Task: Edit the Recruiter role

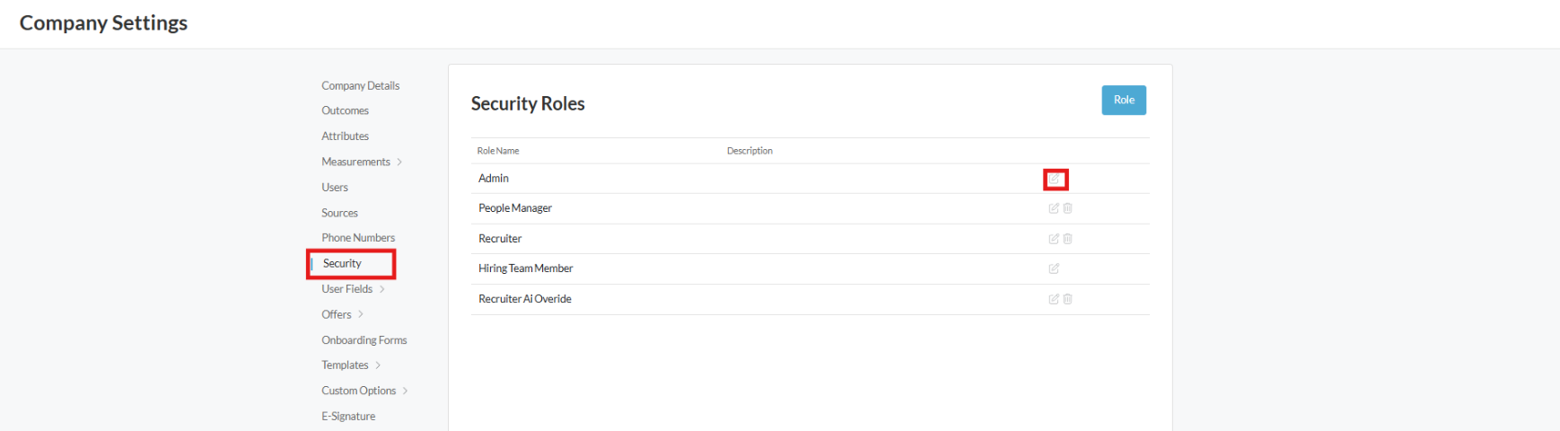Action: click(x=1054, y=239)
